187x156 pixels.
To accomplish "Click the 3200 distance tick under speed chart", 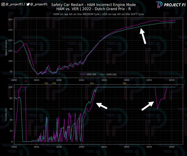I will [59, 80].
